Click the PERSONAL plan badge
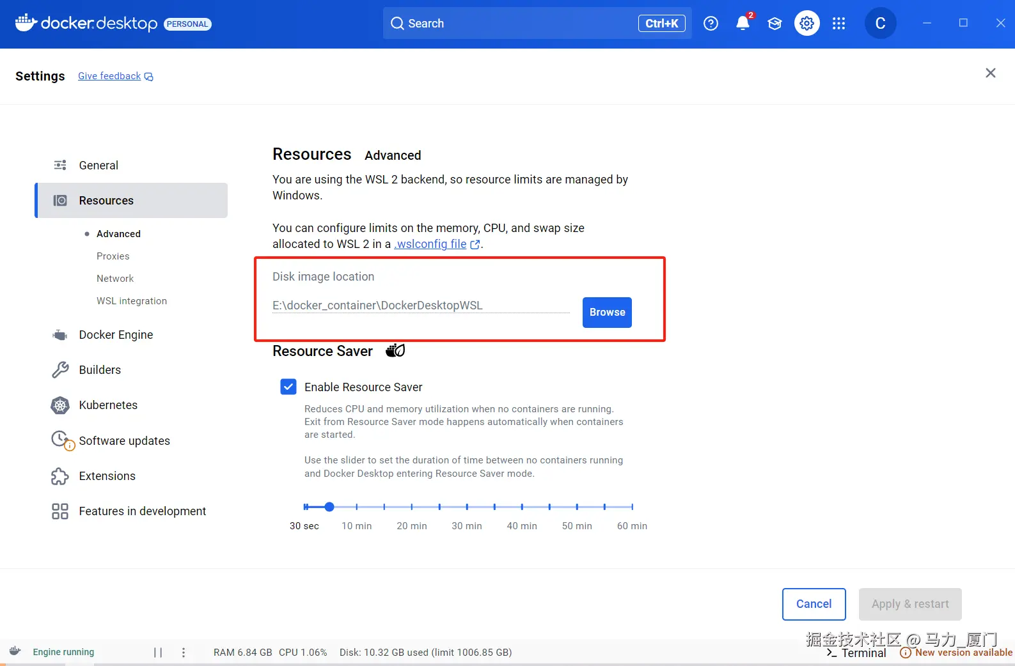 187,24
